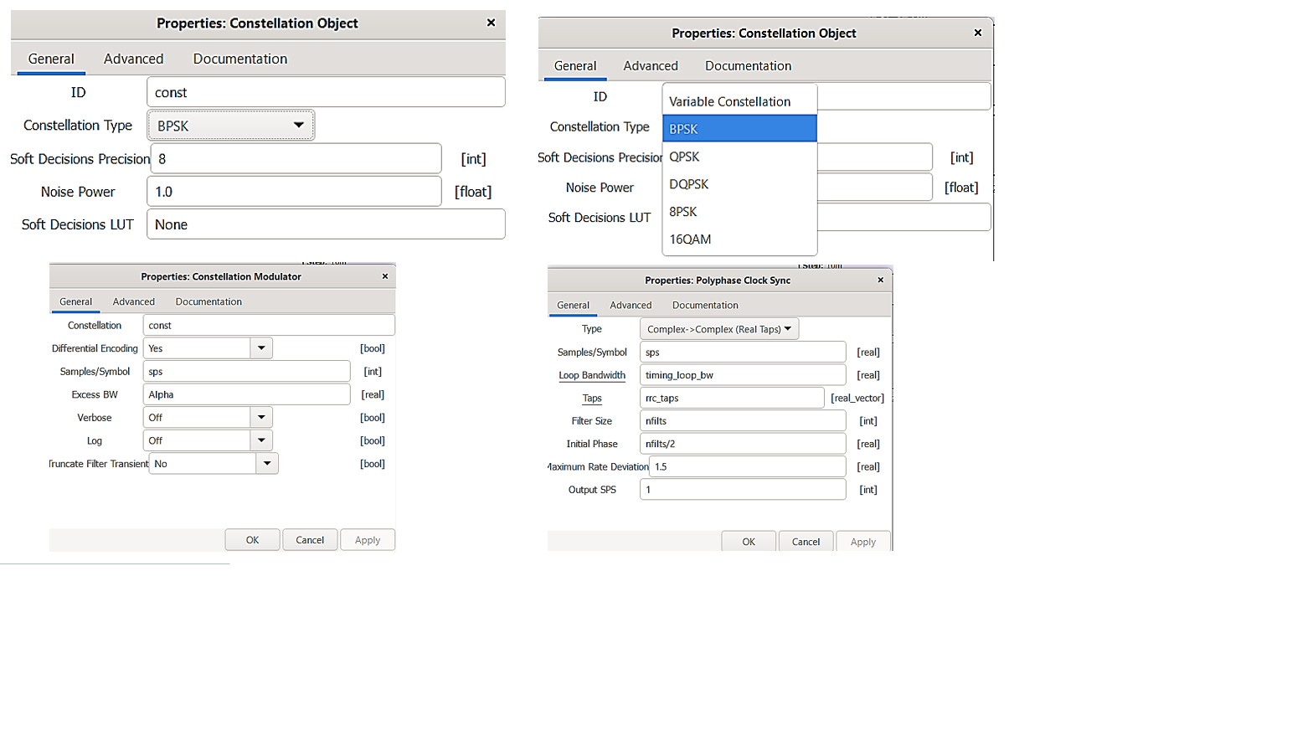Choose 8PSK from the constellation type list

pos(739,212)
